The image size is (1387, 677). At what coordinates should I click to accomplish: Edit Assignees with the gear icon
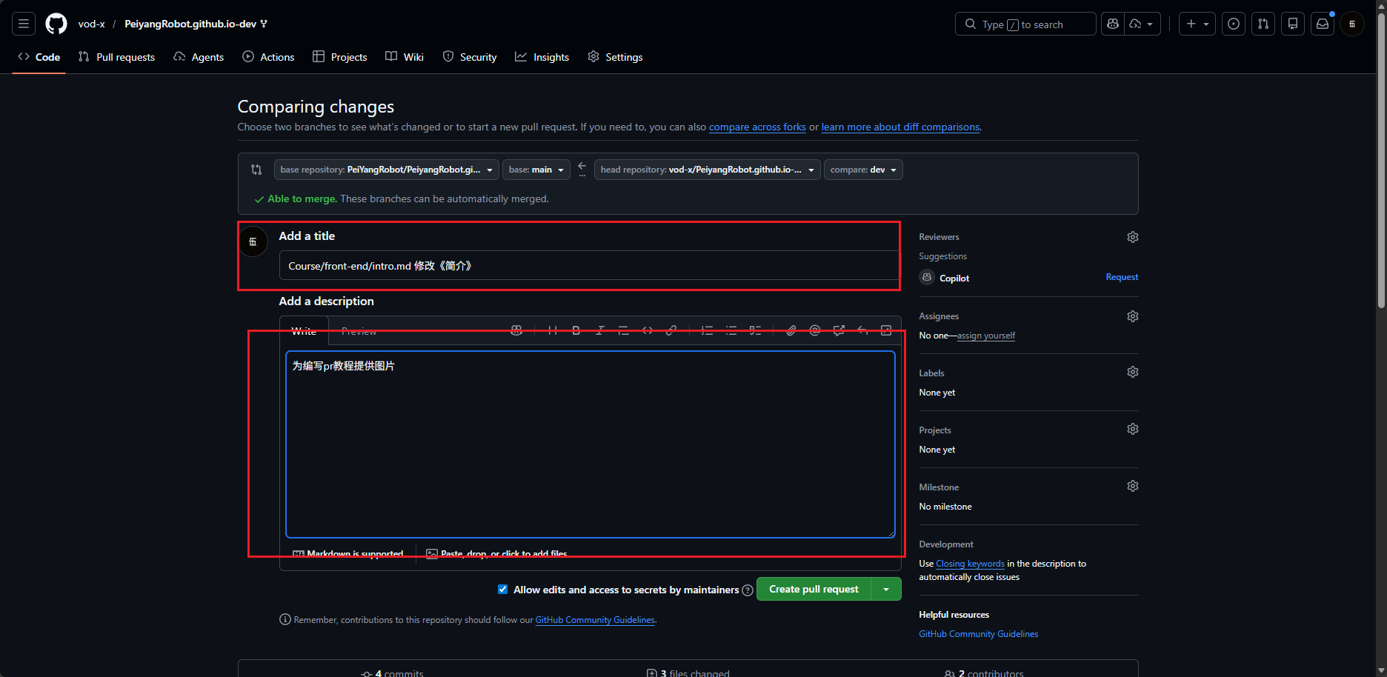pyautogui.click(x=1133, y=316)
